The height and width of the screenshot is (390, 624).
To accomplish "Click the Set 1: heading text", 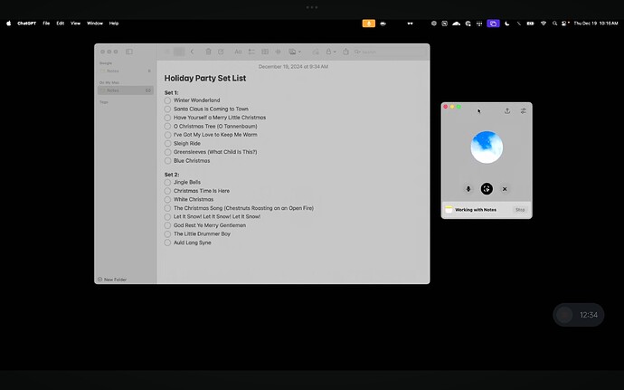I will pyautogui.click(x=172, y=92).
